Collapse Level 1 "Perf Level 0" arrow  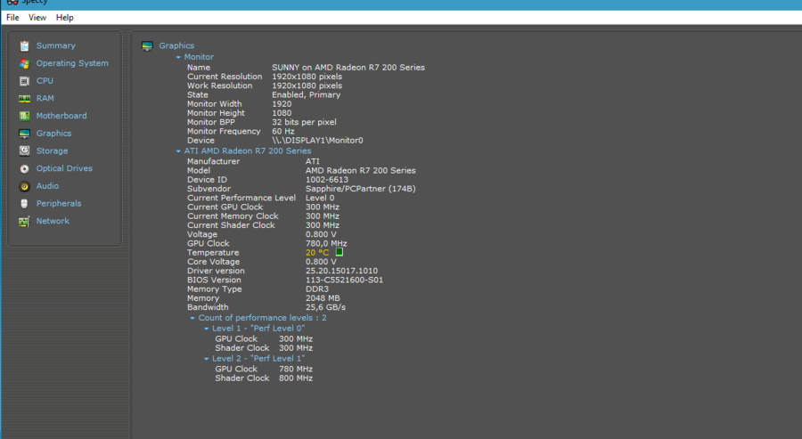[206, 329]
